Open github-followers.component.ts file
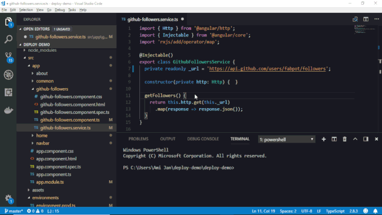The width and height of the screenshot is (382, 215). point(70,120)
